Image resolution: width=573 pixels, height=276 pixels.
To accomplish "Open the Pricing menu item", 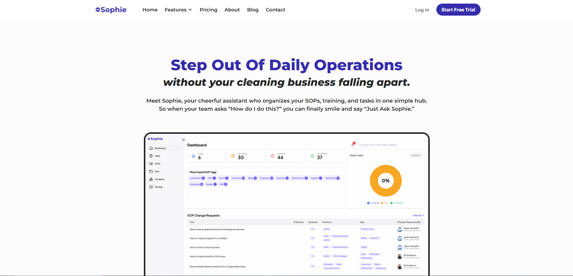I will tap(208, 10).
